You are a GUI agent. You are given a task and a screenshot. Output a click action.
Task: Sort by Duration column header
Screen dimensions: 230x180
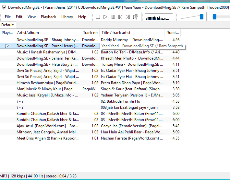[x=172, y=33]
